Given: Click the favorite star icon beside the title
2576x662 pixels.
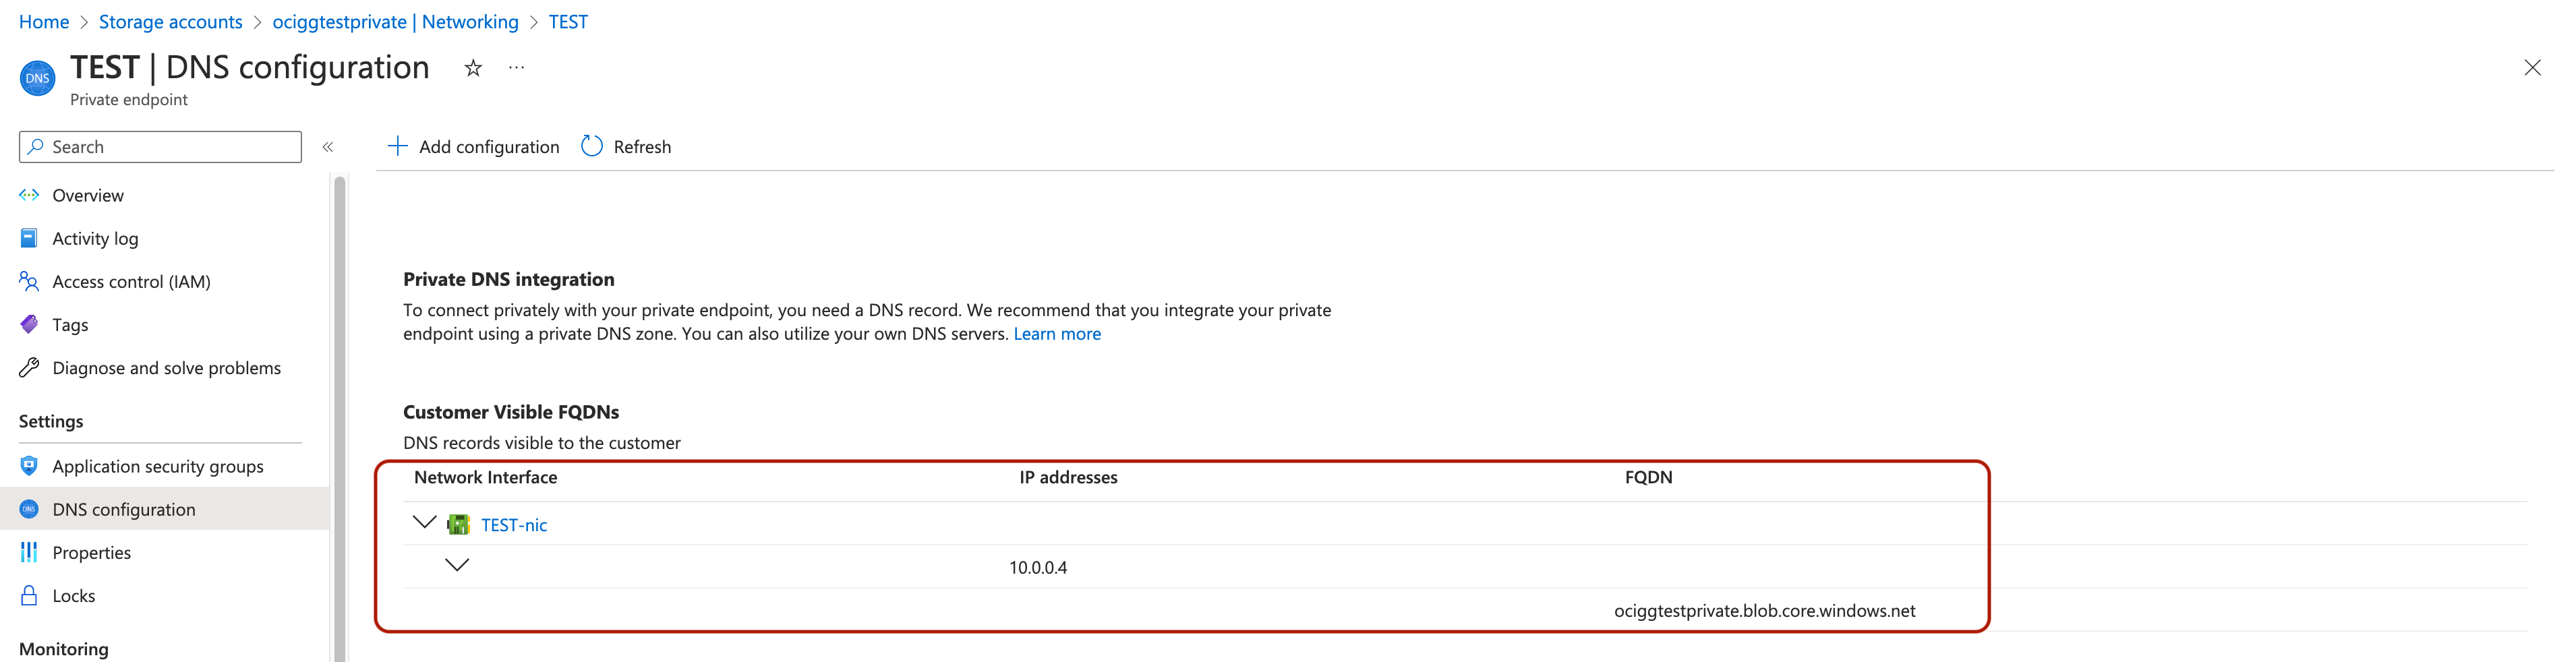Looking at the screenshot, I should (473, 68).
